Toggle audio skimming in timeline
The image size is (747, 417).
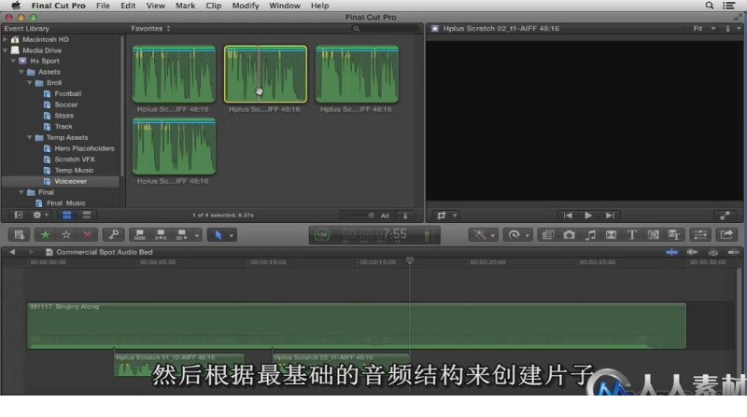tap(692, 252)
